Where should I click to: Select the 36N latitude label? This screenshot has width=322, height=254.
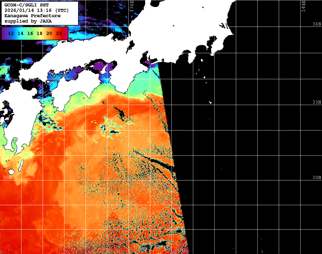(317, 24)
